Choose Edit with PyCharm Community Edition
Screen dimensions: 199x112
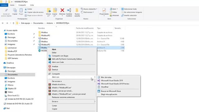point(67,59)
